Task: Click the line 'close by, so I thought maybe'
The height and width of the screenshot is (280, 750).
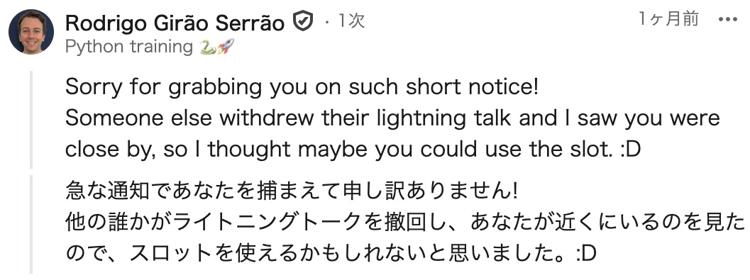Action: (x=218, y=150)
